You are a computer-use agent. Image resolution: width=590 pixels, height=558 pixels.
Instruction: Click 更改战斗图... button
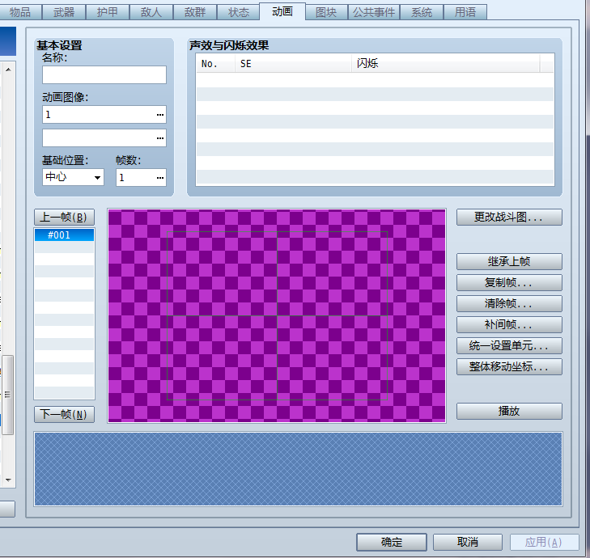pyautogui.click(x=509, y=217)
